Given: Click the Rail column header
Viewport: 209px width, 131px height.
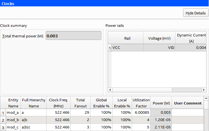Looking at the screenshot, I should (x=127, y=38).
